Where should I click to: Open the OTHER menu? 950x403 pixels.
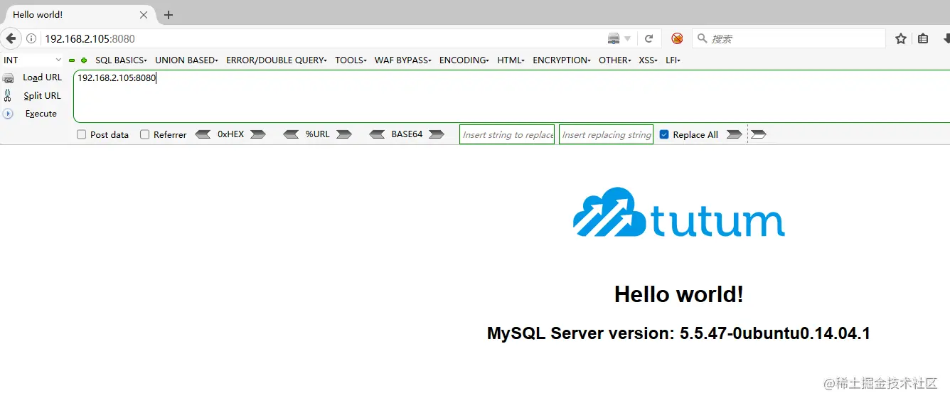[615, 60]
